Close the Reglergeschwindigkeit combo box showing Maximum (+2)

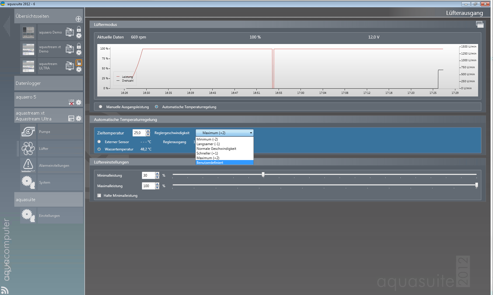pyautogui.click(x=225, y=133)
